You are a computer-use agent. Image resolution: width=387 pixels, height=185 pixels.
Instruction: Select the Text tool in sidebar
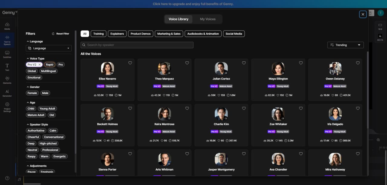tap(7, 67)
